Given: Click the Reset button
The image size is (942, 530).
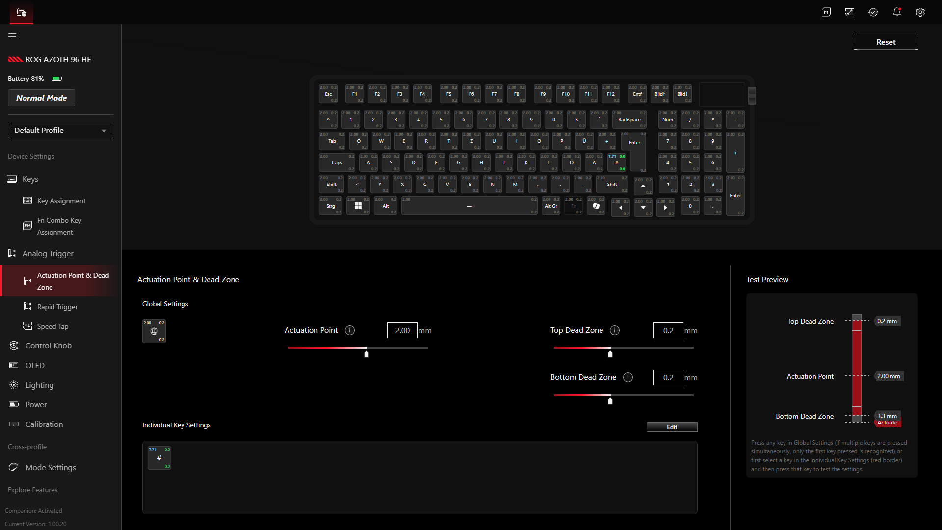Looking at the screenshot, I should click(886, 42).
